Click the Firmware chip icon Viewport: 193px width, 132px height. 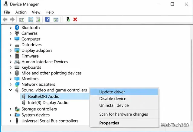tap(17, 56)
